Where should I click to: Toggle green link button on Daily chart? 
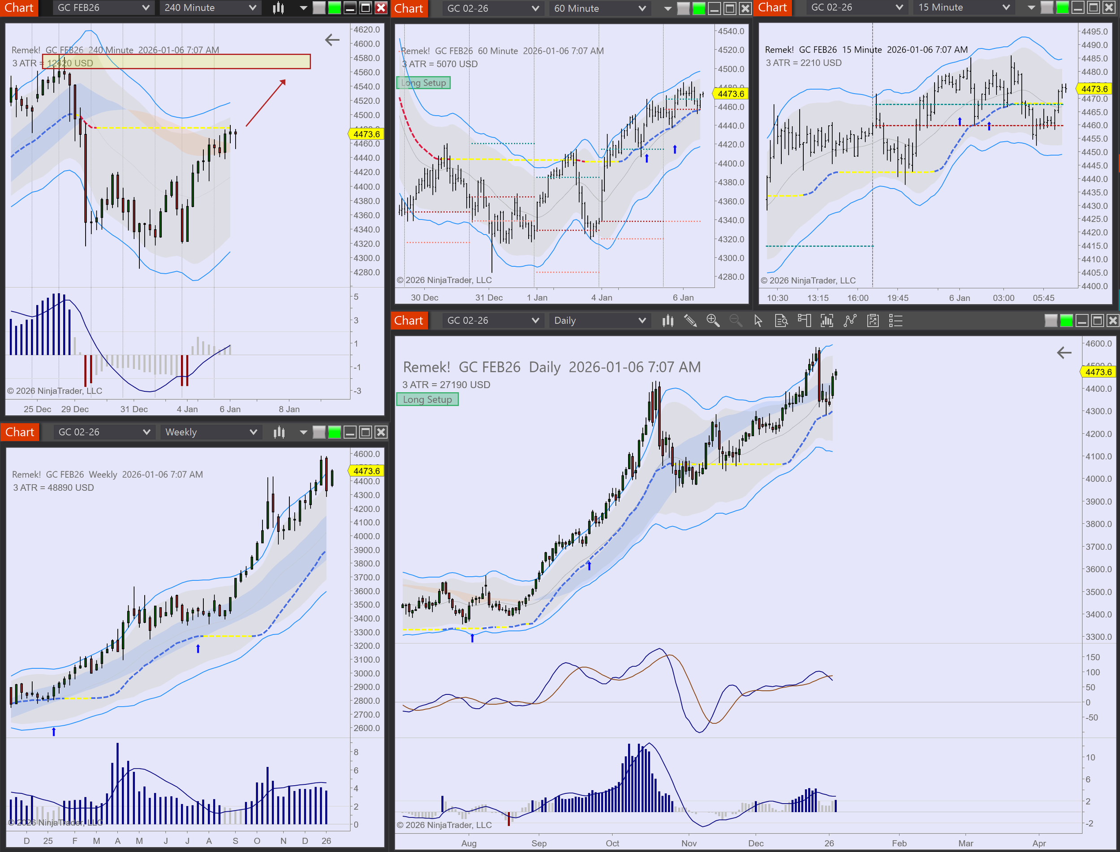[1066, 321]
